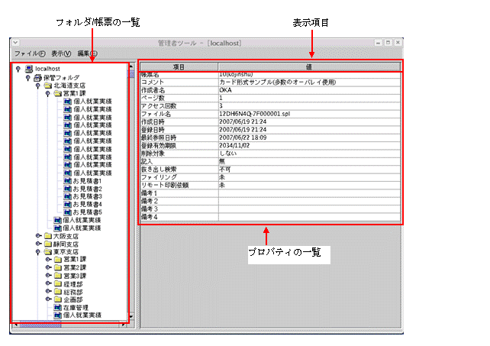Select the ファイリング row label

point(159,177)
